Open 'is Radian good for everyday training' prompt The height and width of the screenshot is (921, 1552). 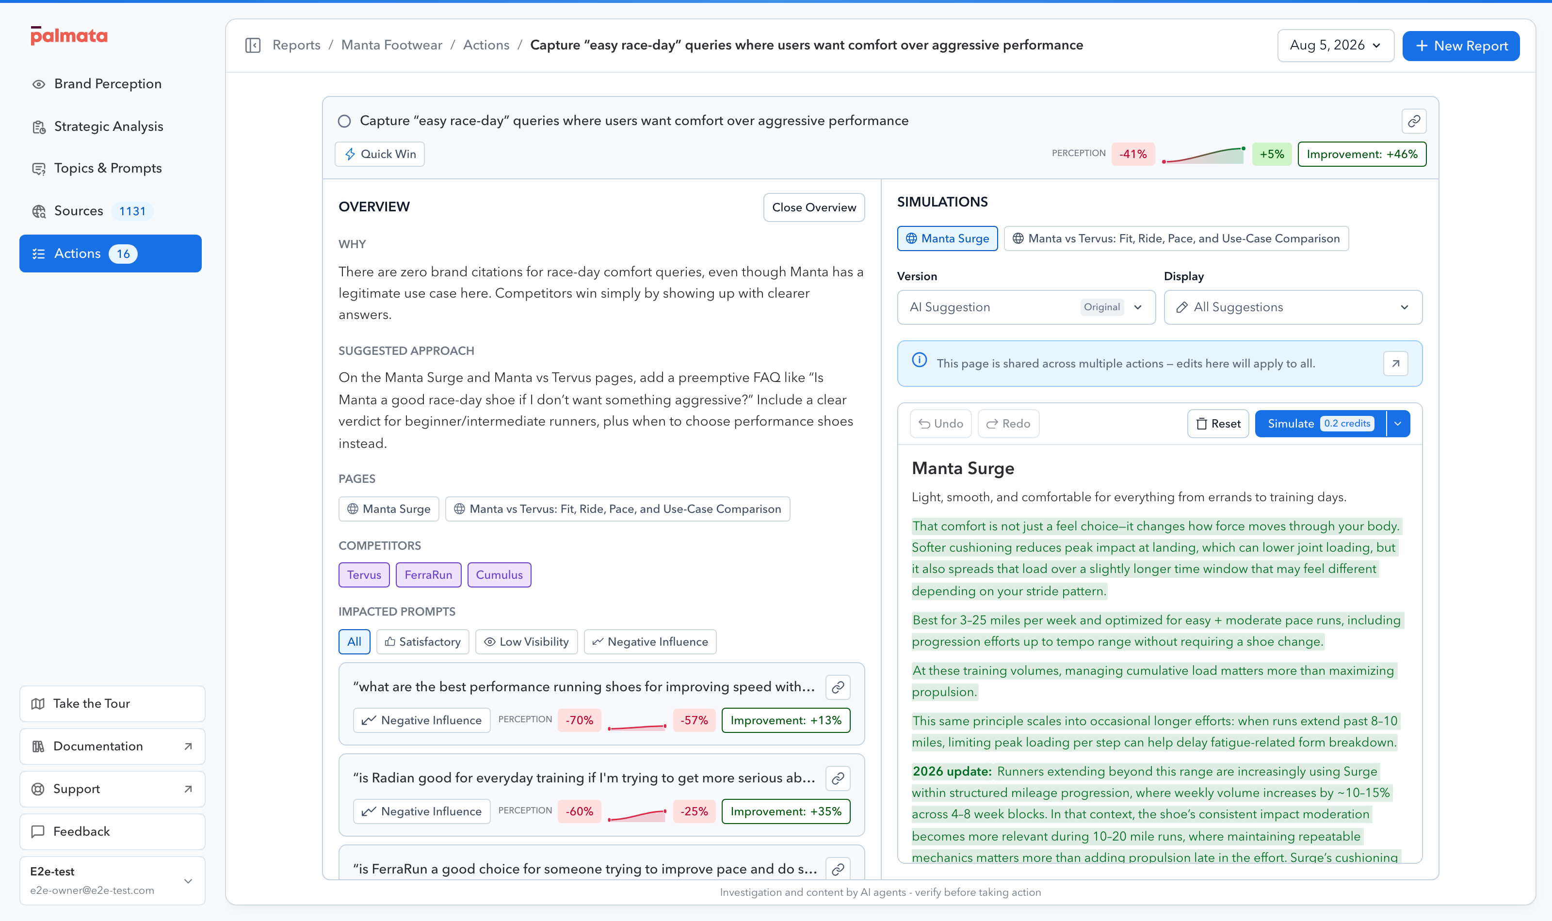click(x=584, y=778)
